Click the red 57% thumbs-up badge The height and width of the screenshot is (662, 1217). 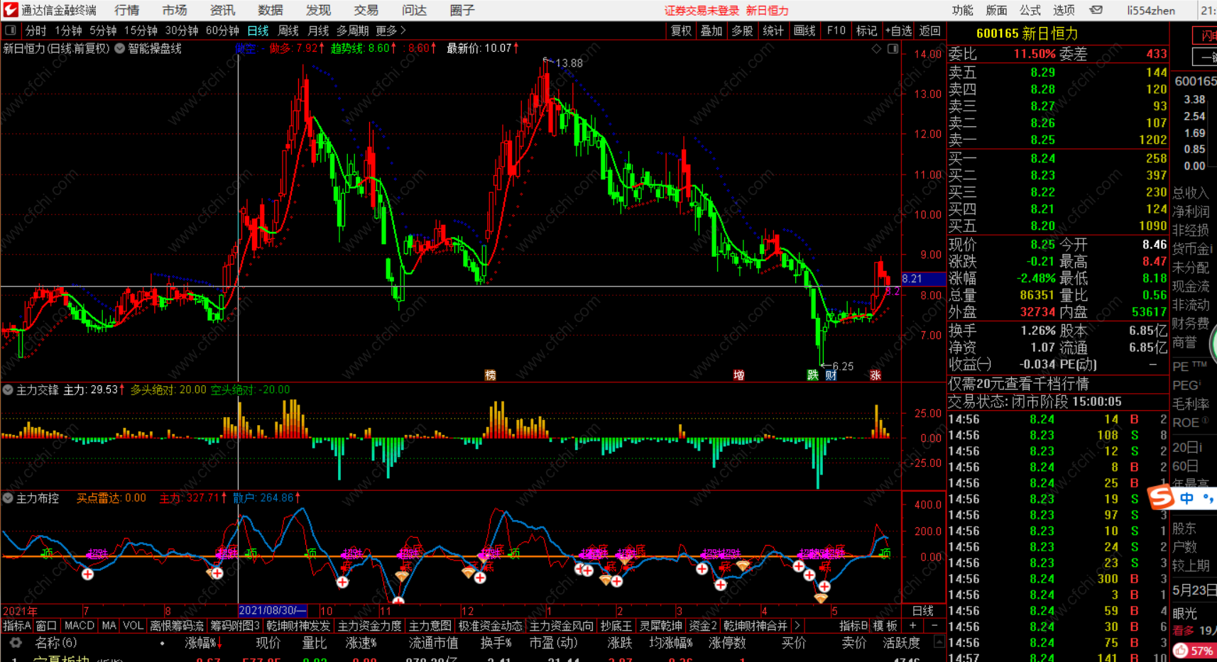(1194, 651)
